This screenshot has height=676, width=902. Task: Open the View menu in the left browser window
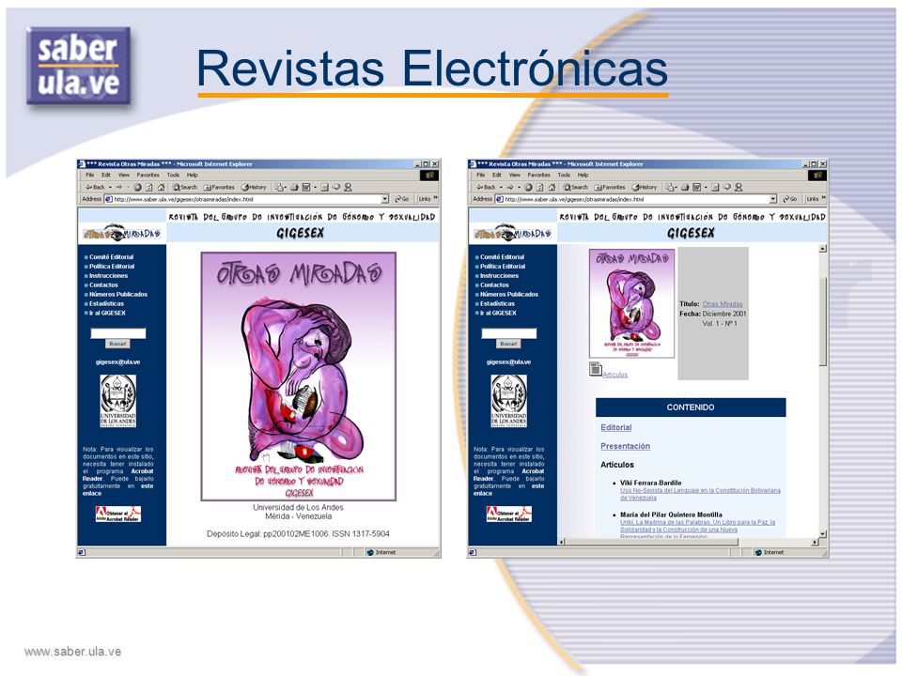[124, 175]
